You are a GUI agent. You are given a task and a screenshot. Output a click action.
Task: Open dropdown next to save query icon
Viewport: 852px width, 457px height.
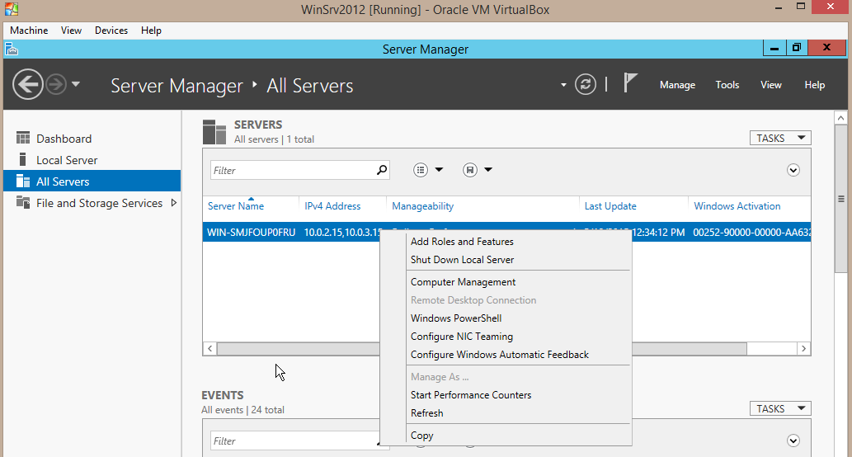point(488,170)
